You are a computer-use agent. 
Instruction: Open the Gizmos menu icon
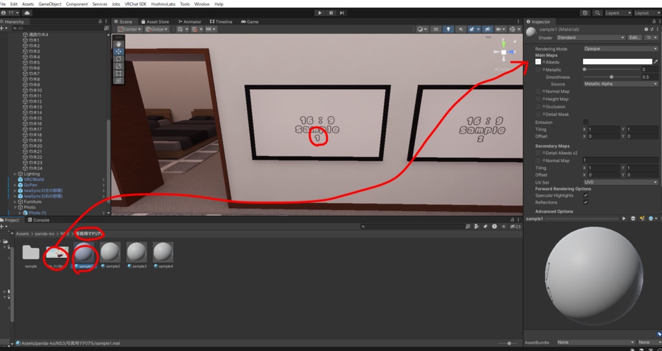[513, 29]
